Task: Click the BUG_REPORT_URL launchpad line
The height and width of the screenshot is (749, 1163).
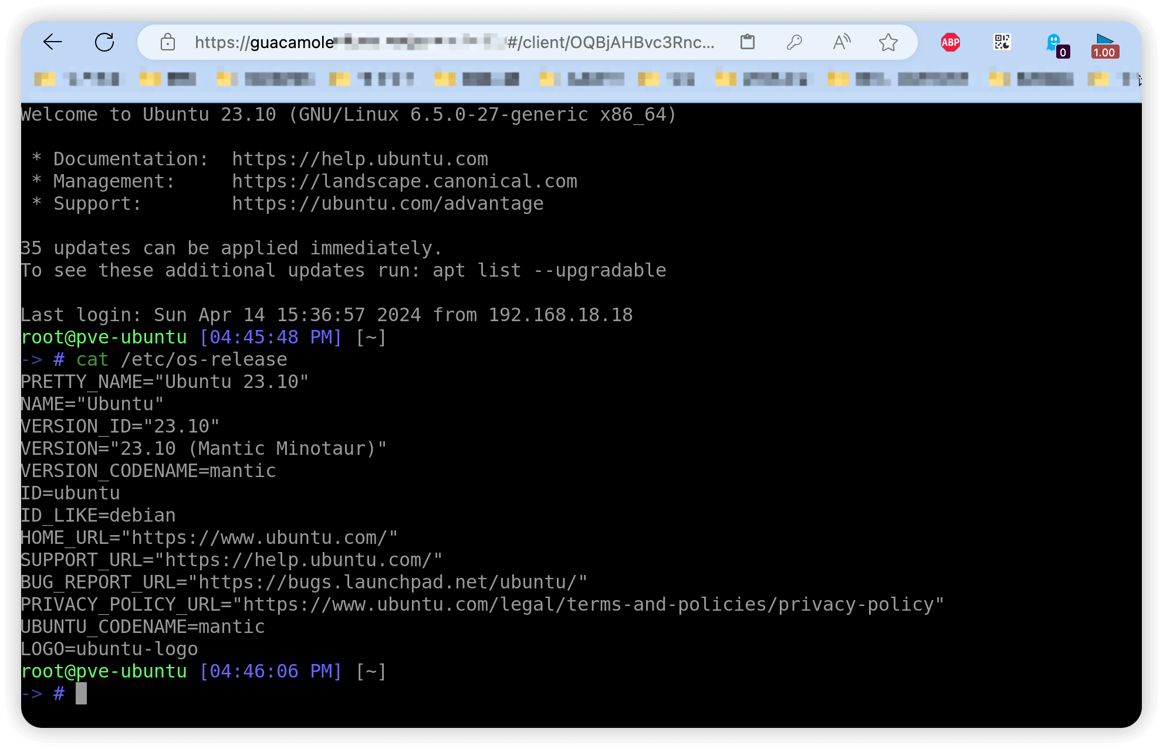Action: pyautogui.click(x=304, y=582)
